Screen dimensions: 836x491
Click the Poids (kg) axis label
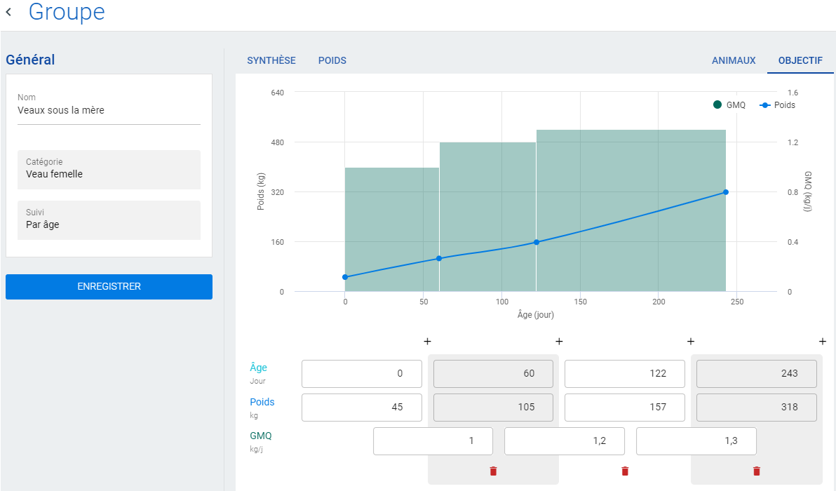pos(261,191)
